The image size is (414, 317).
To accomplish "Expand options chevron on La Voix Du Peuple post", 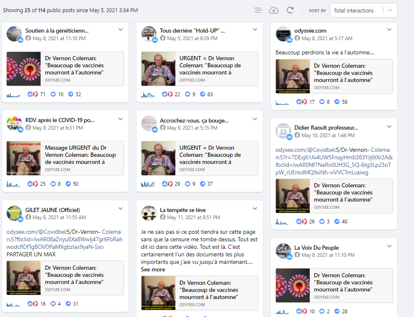I will point(389,246).
